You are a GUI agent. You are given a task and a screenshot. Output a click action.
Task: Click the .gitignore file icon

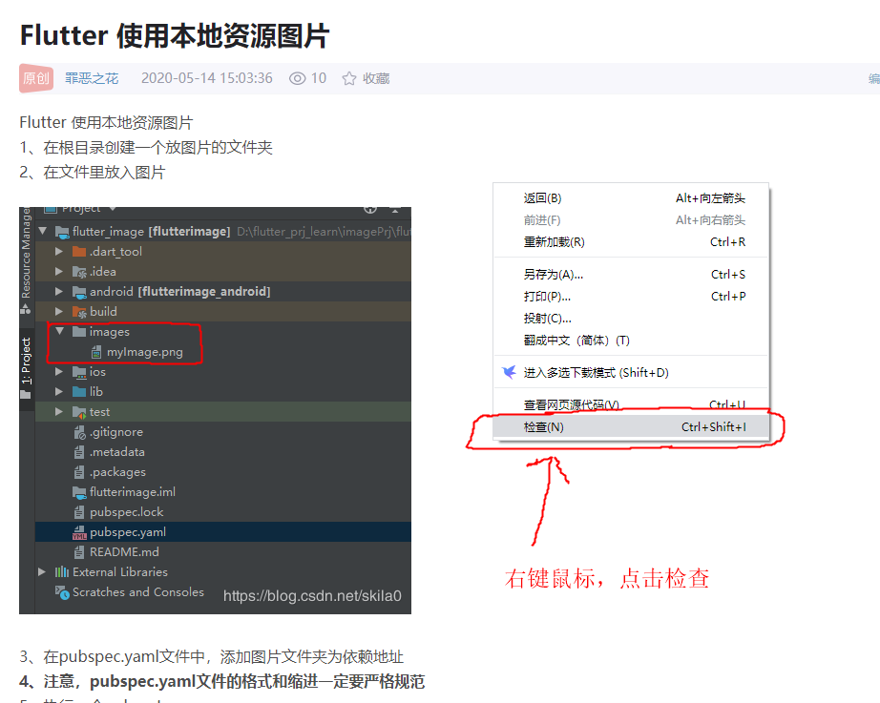tap(79, 432)
